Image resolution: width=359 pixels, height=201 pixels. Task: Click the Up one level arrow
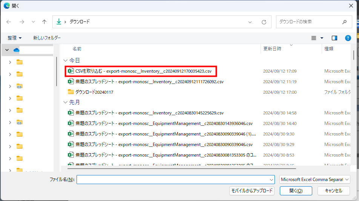[x=44, y=22]
